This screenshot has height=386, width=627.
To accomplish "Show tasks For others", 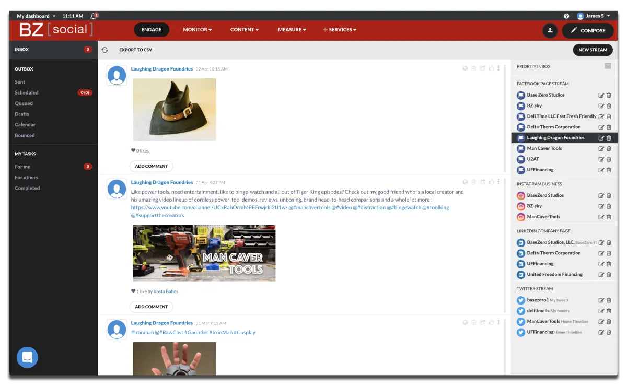I will coord(26,178).
